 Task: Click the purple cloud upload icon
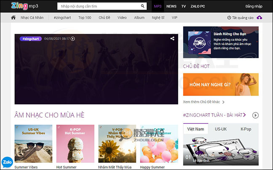(x=259, y=18)
